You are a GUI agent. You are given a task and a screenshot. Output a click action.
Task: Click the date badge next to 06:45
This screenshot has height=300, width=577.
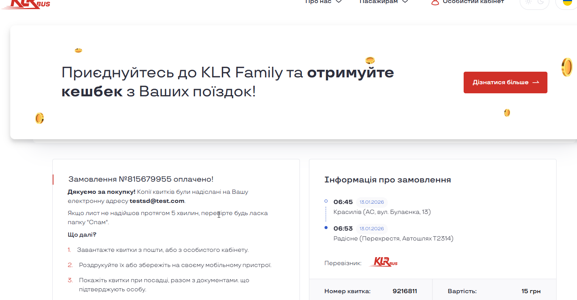point(372,202)
